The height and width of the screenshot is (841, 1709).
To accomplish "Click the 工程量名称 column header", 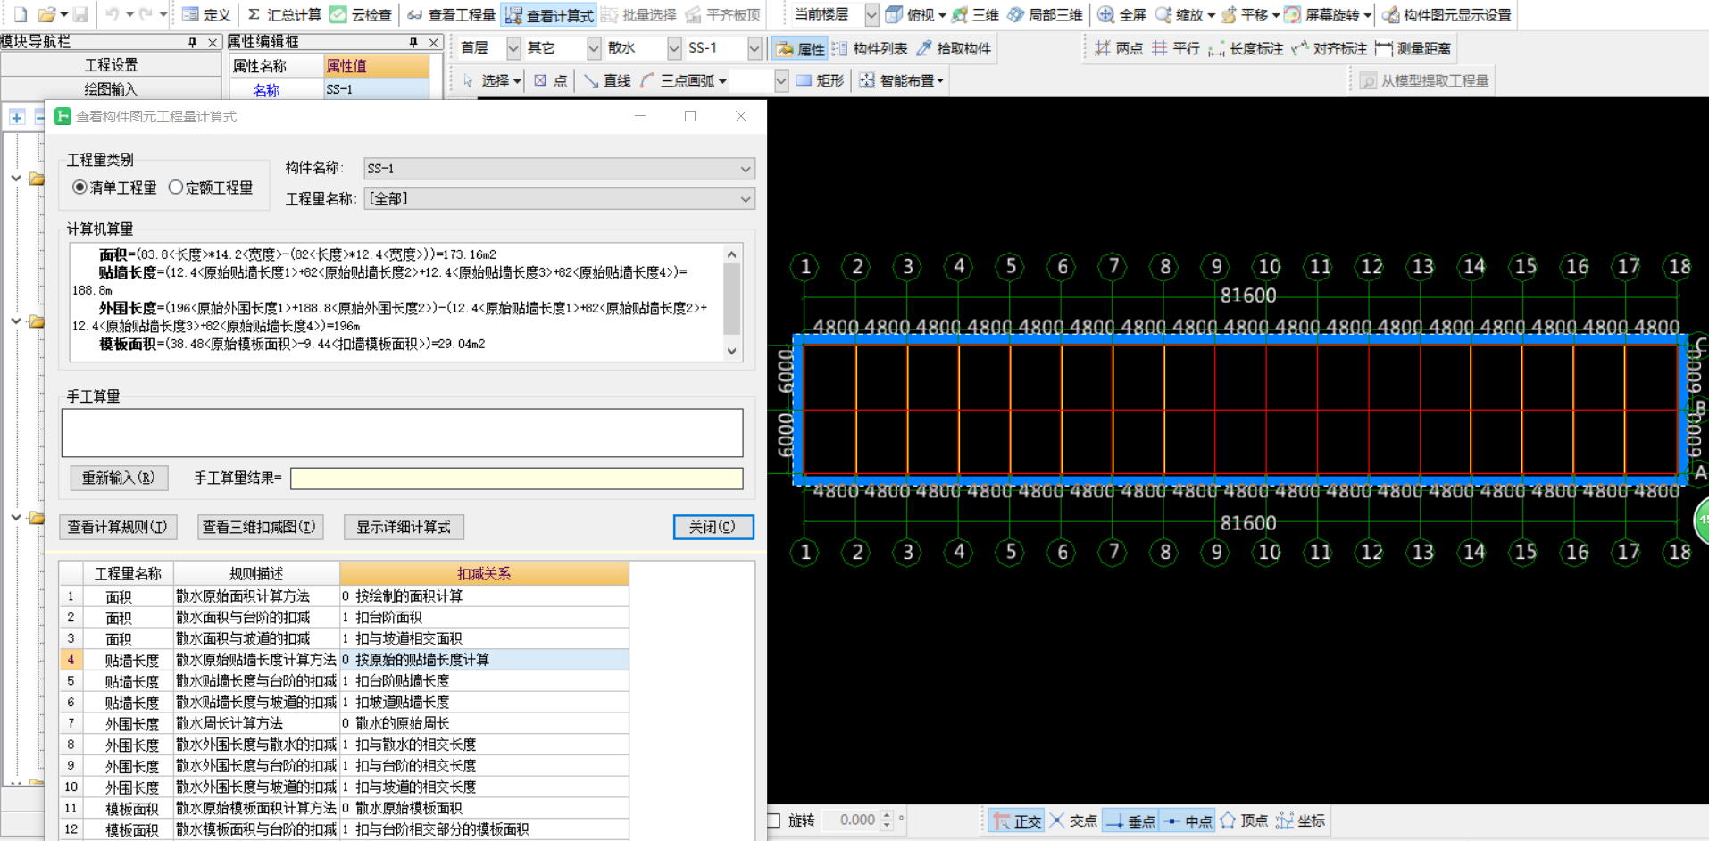I will pos(128,573).
